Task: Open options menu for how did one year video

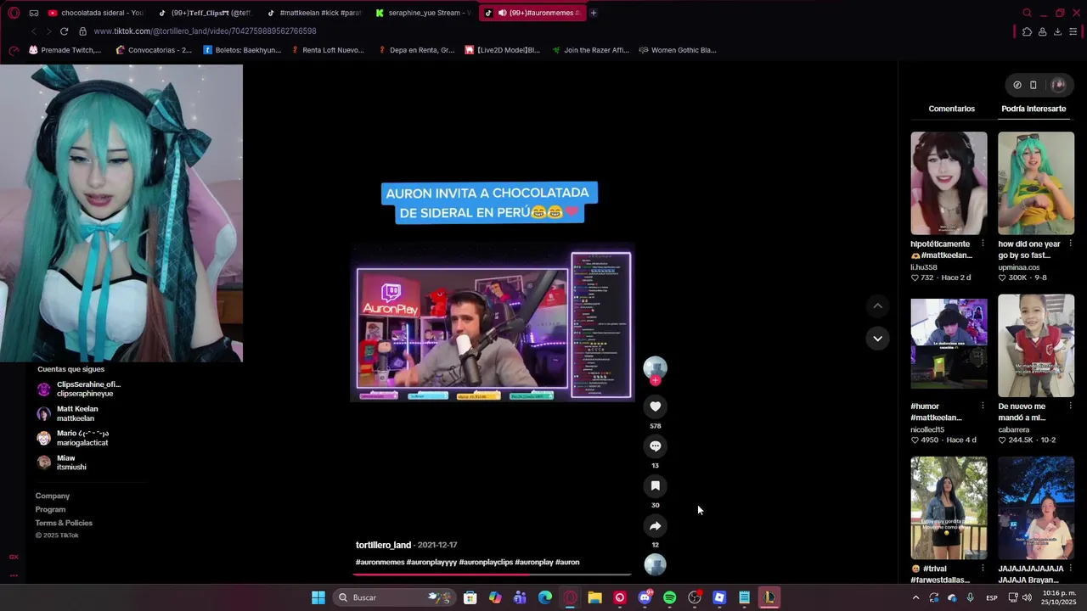Action: 1070,244
